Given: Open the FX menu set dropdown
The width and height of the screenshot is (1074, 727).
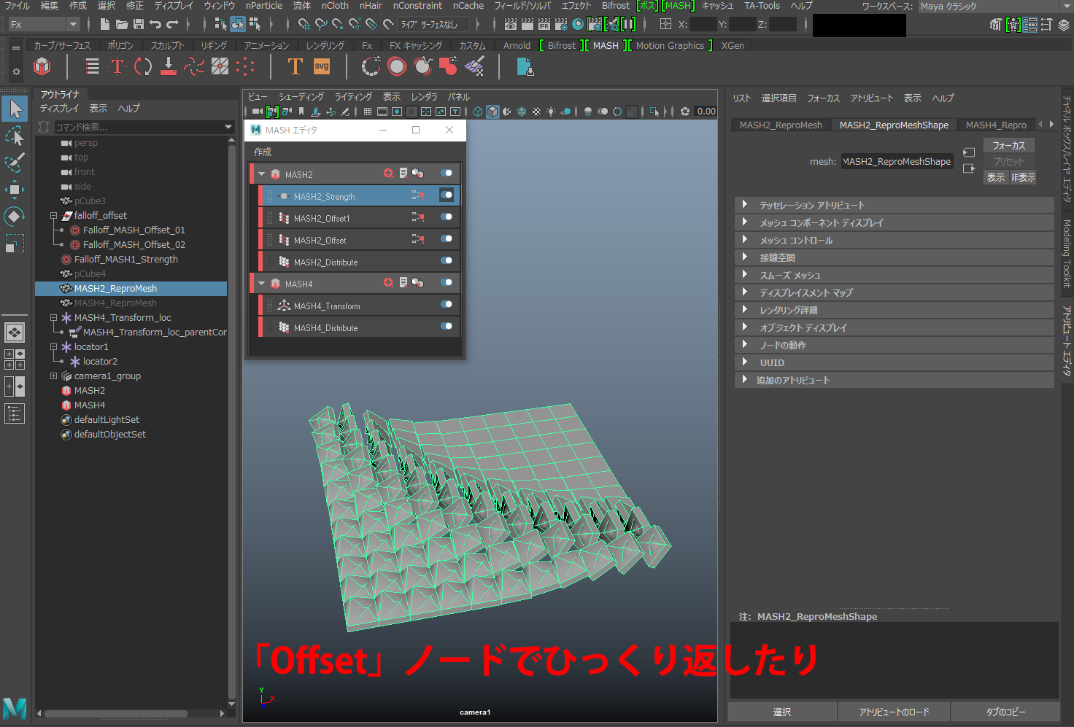Looking at the screenshot, I should pyautogui.click(x=43, y=24).
